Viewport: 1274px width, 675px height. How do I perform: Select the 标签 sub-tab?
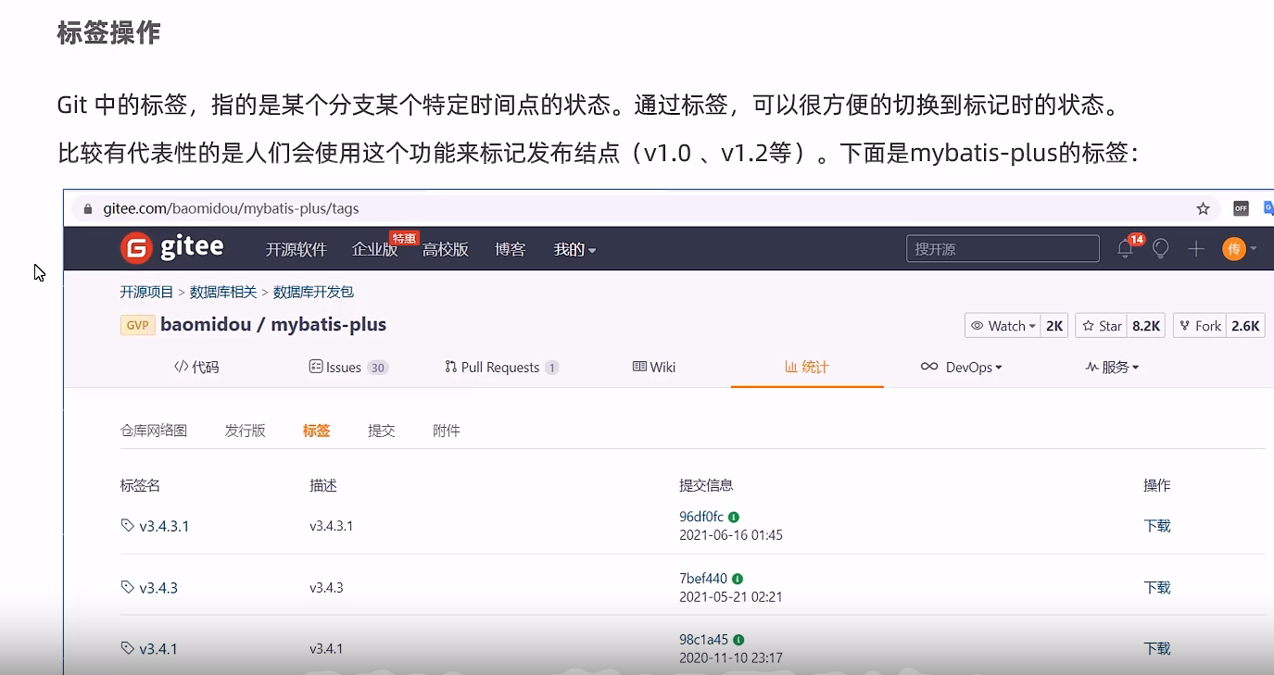point(317,431)
